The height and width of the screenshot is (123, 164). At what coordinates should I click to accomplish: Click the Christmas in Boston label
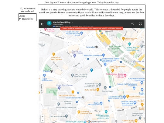[x=136, y=79]
